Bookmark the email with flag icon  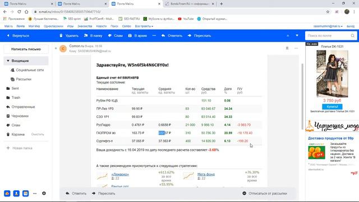(287, 48)
